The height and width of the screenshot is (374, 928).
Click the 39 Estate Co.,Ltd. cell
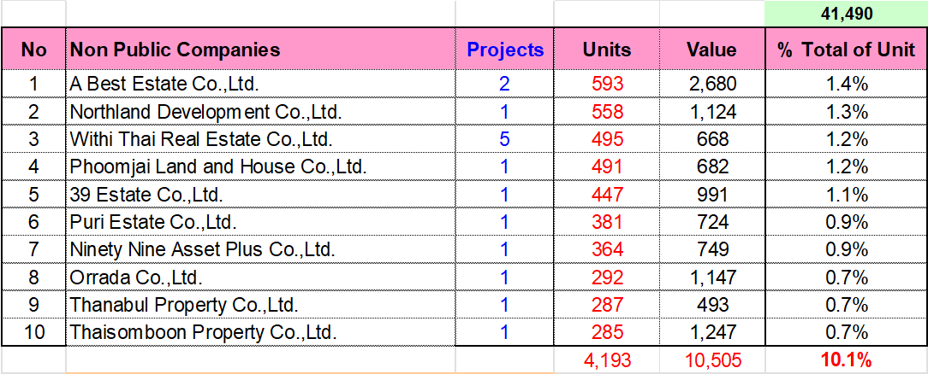[146, 195]
